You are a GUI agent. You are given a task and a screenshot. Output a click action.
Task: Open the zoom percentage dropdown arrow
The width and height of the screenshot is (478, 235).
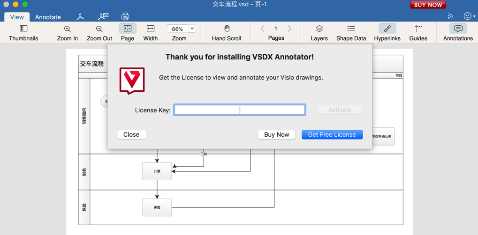coord(192,29)
